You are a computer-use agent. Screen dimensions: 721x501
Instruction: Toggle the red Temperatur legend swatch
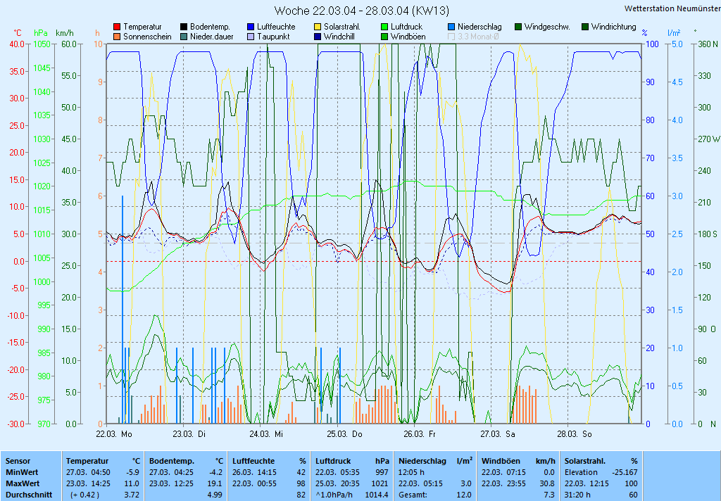117,27
